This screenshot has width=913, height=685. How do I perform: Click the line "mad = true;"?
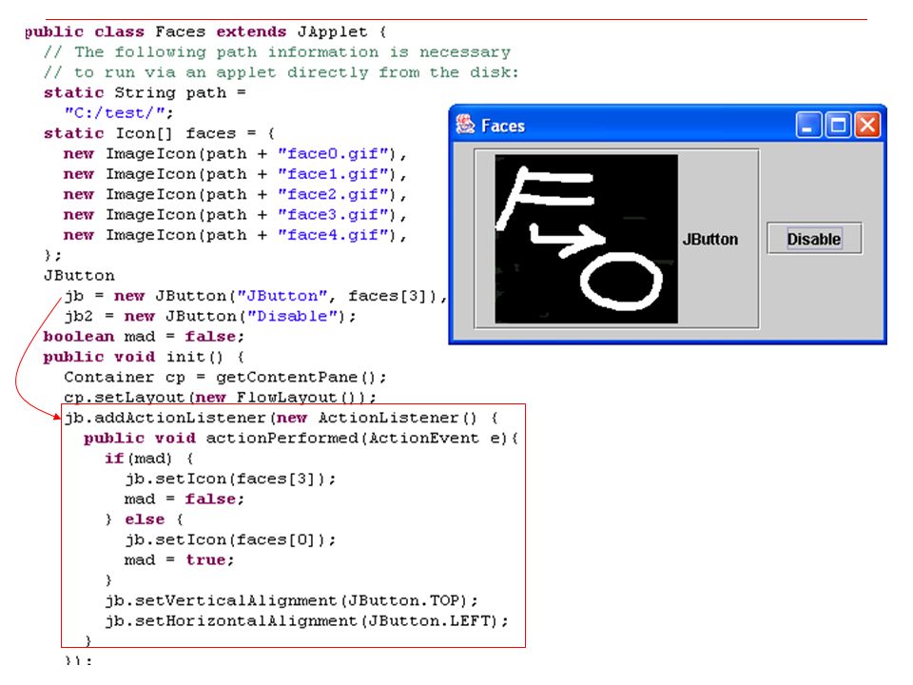coord(180,560)
